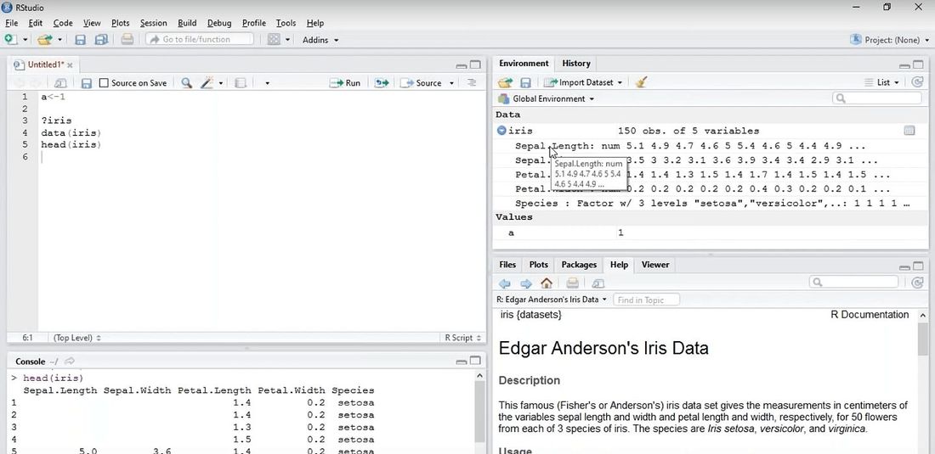Collapse the iris data object
This screenshot has height=454, width=935.
[x=501, y=131]
